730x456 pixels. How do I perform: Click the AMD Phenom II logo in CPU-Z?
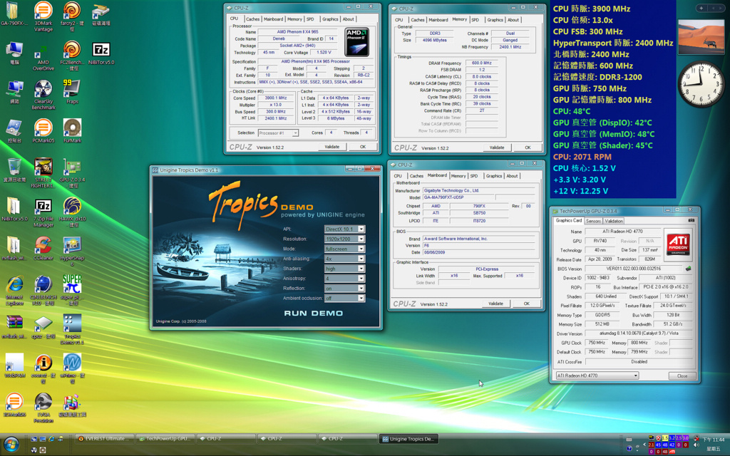pyautogui.click(x=357, y=42)
